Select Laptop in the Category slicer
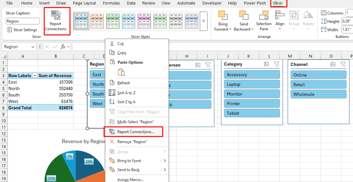 tap(252, 84)
